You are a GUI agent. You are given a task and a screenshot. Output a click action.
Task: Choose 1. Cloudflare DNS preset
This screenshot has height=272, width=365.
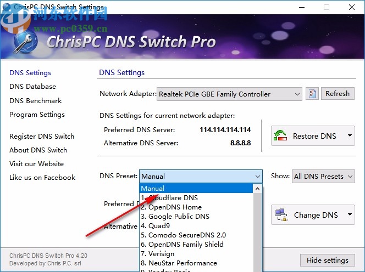[x=196, y=197]
